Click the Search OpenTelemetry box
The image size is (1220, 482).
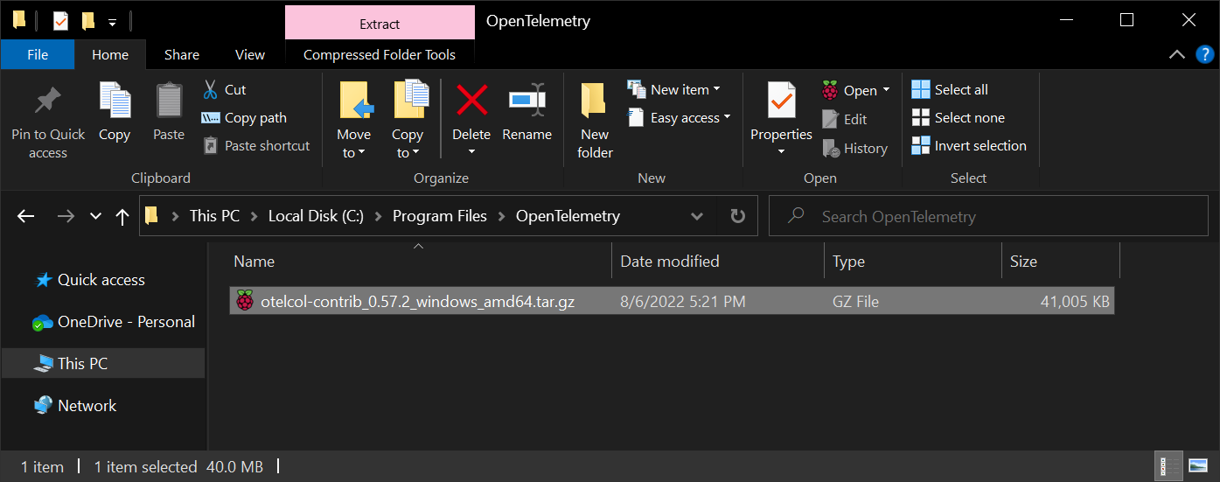click(x=986, y=216)
